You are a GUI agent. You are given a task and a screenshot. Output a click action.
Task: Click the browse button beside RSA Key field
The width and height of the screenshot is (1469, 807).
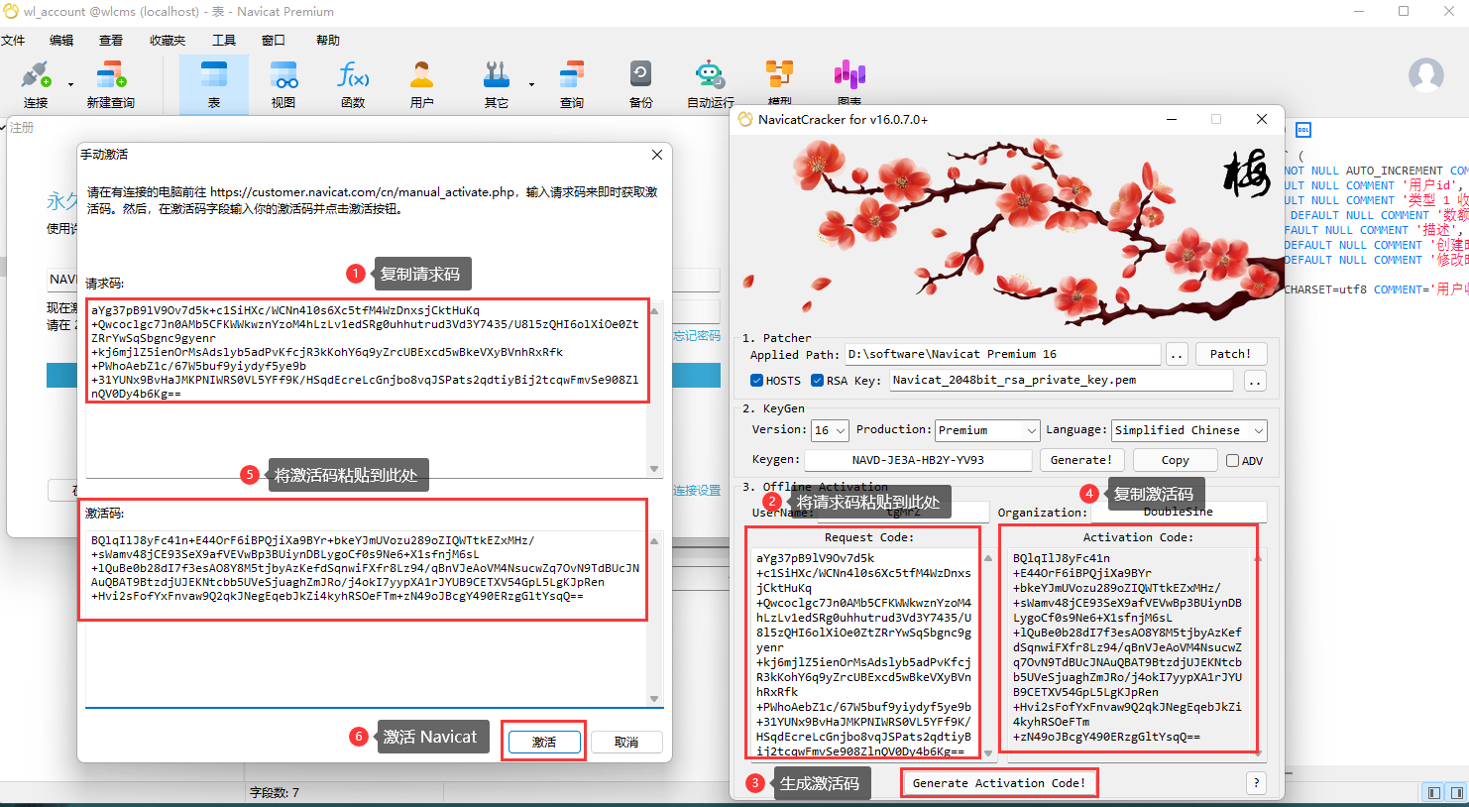[x=1255, y=381]
